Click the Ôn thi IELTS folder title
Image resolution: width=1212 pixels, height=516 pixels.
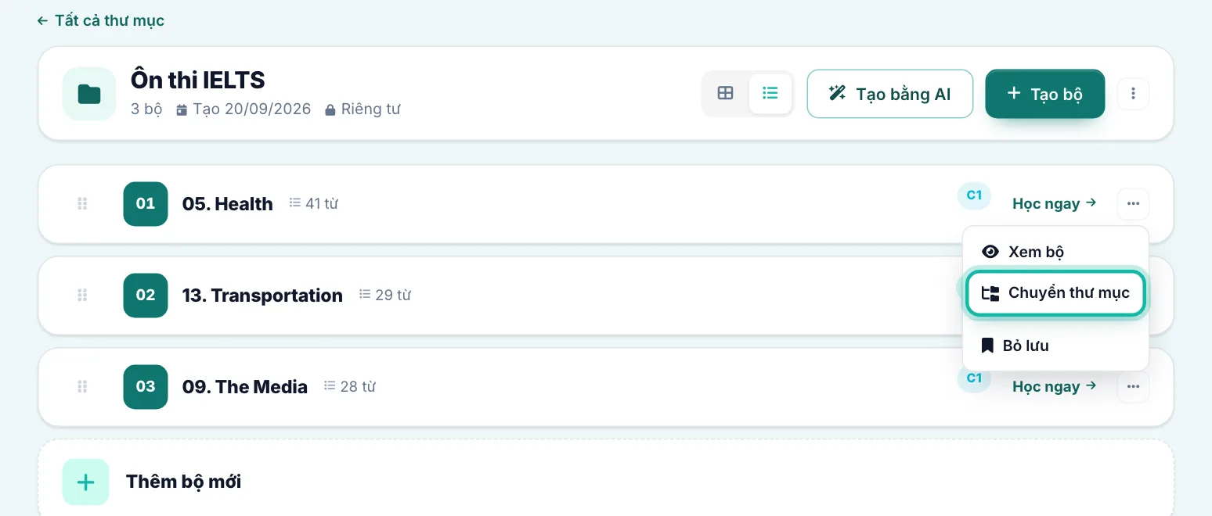tap(198, 80)
